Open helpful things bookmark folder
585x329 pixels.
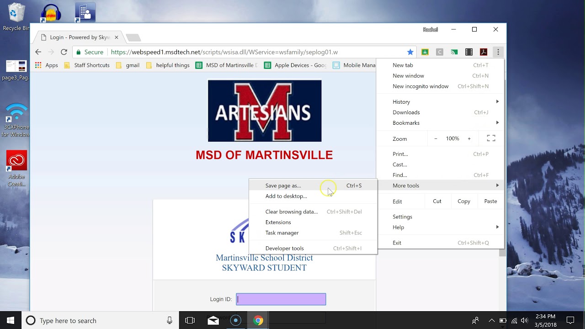tap(168, 65)
